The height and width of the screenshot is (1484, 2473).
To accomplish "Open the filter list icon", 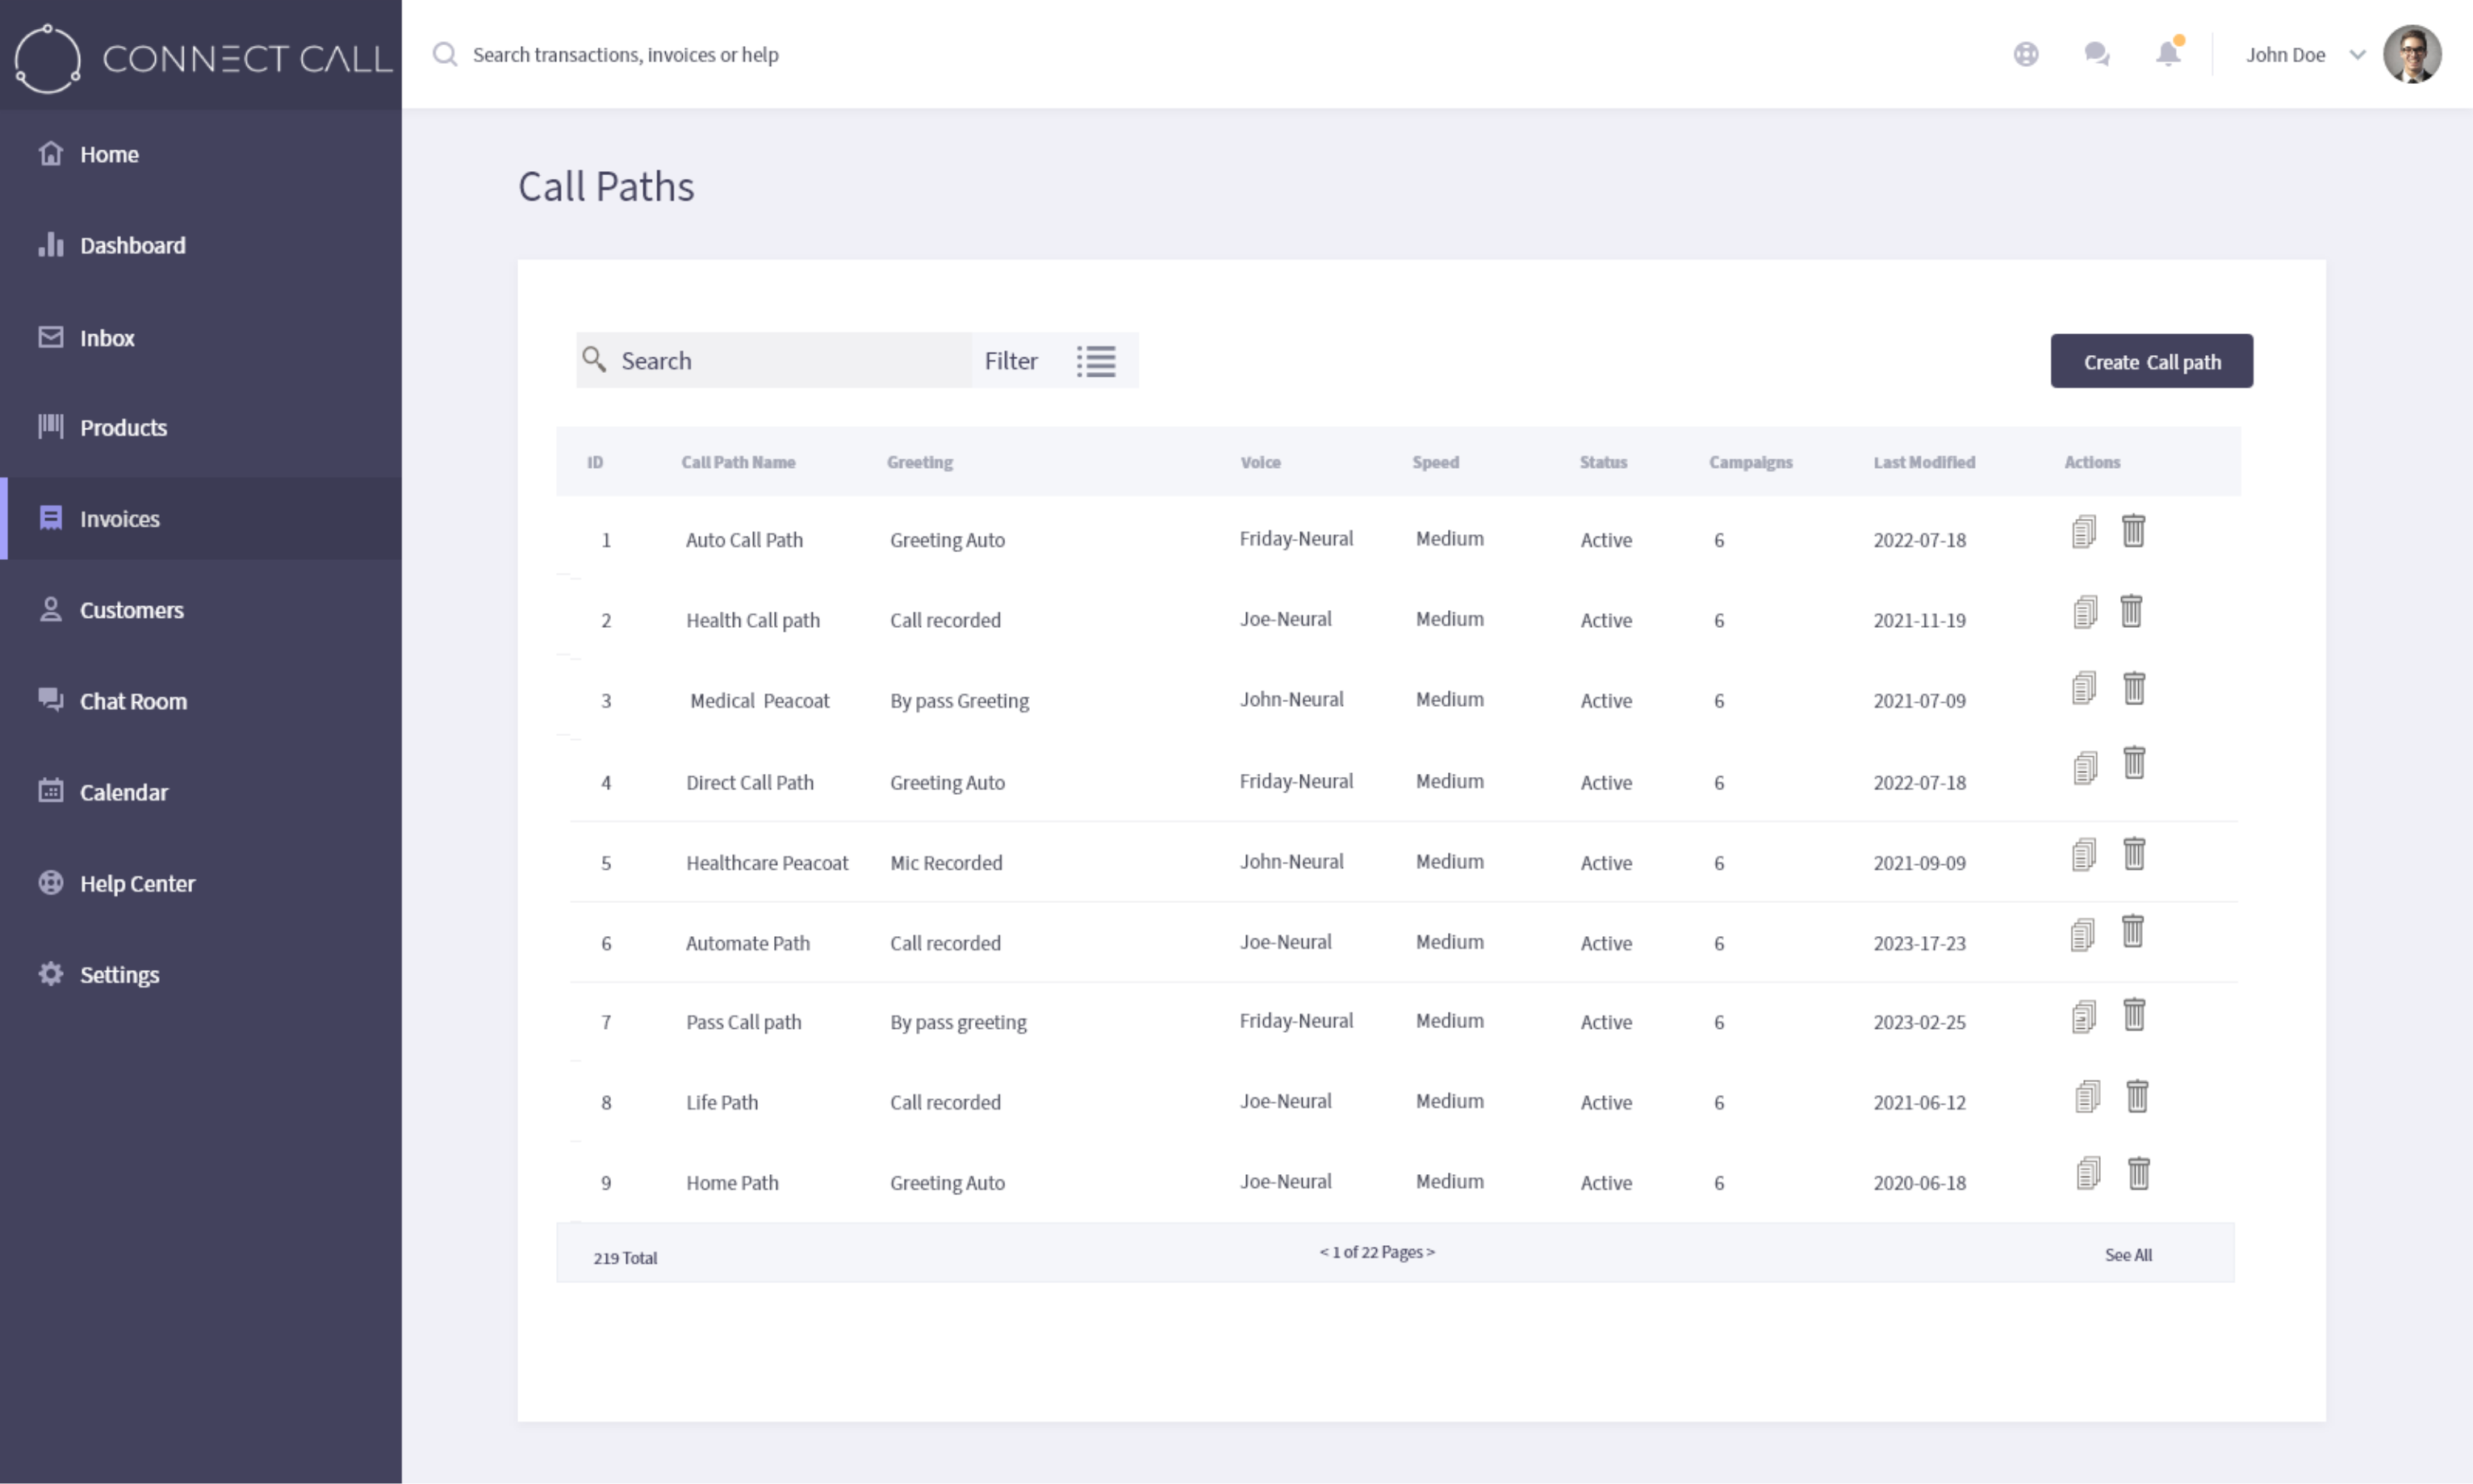I will (x=1096, y=361).
